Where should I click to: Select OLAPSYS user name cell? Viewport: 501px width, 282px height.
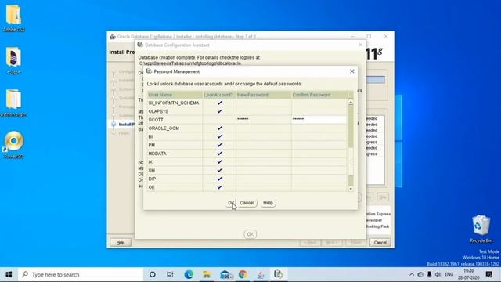click(x=175, y=111)
